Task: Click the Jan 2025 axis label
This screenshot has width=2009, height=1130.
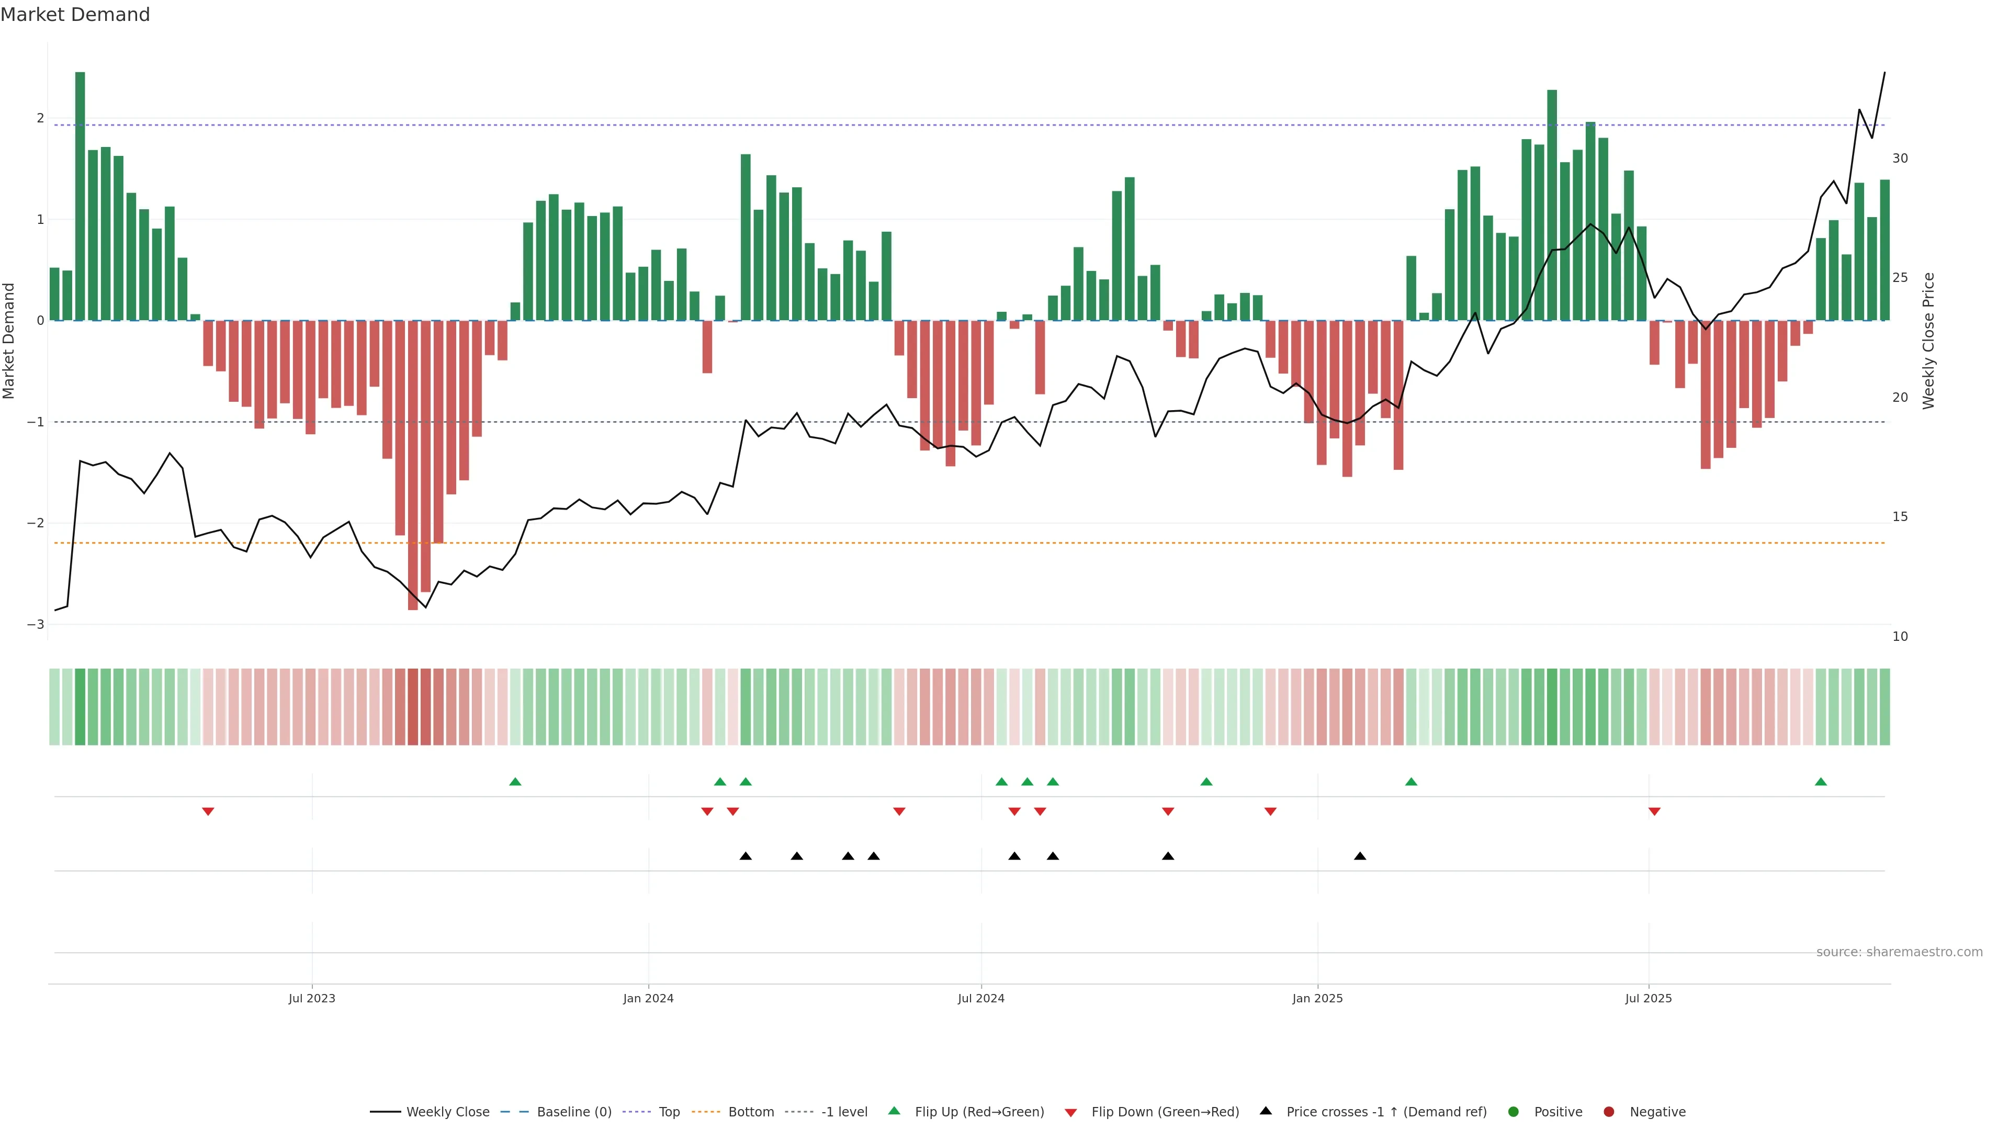Action: 1317,998
